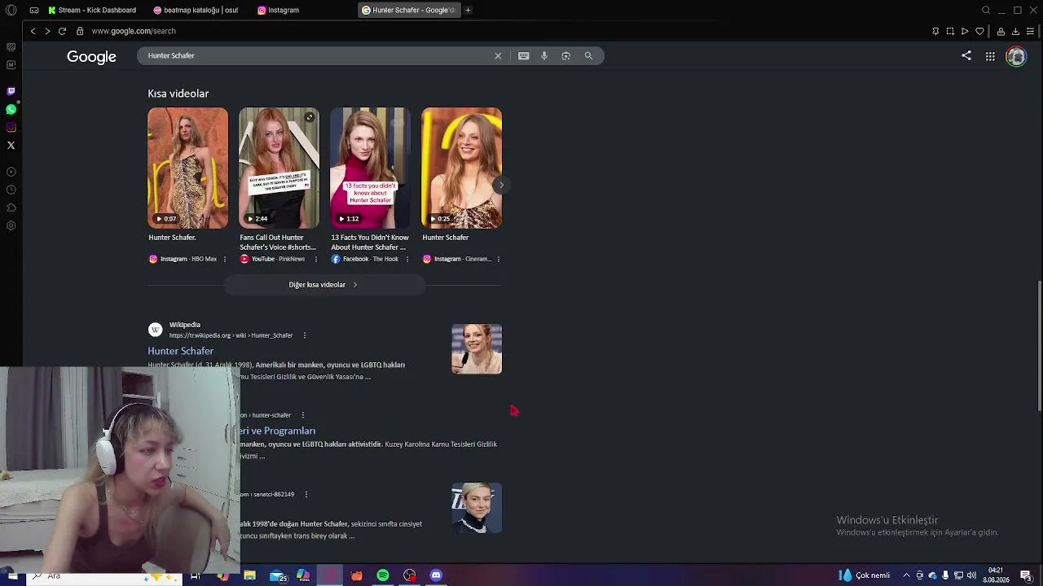
Task: Share the Google results page
Action: 966,55
